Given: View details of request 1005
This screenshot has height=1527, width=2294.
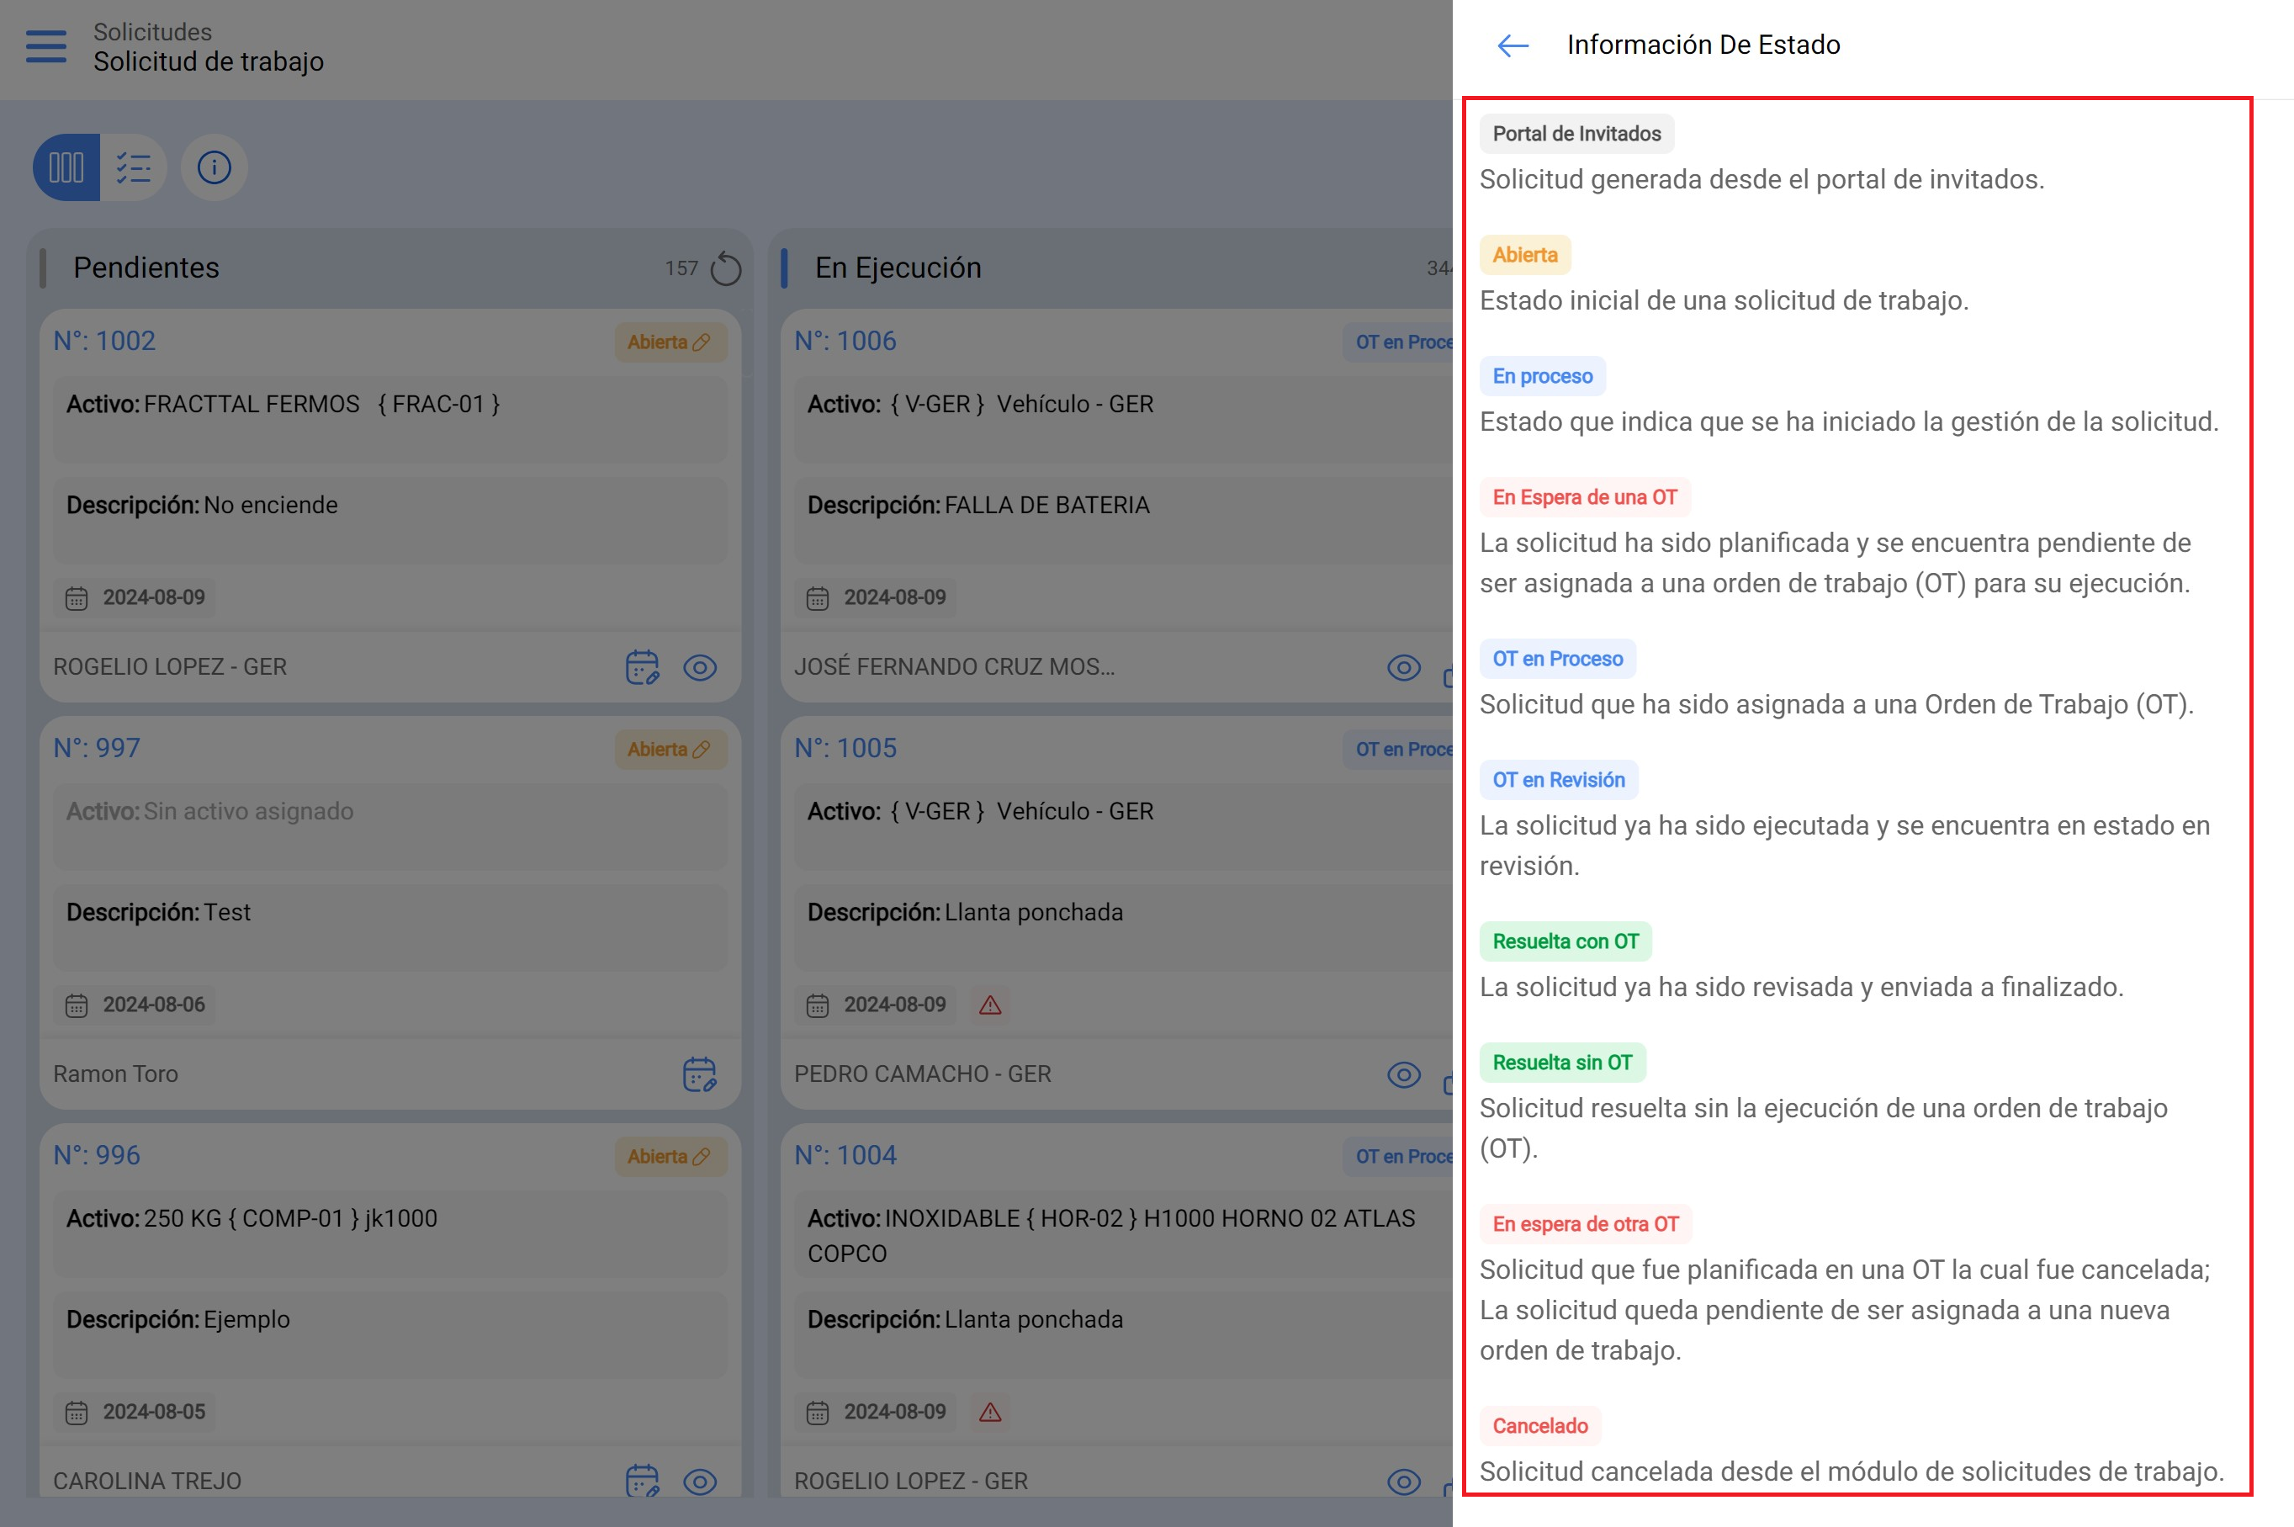Looking at the screenshot, I should [x=1404, y=1074].
